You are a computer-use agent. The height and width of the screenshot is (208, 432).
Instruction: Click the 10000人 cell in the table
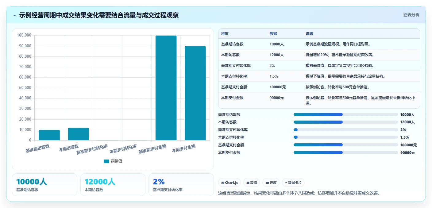(277, 44)
